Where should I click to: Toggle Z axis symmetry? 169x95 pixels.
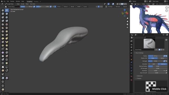(102, 7)
